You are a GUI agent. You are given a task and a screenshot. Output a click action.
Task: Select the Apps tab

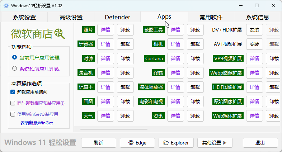(164, 17)
